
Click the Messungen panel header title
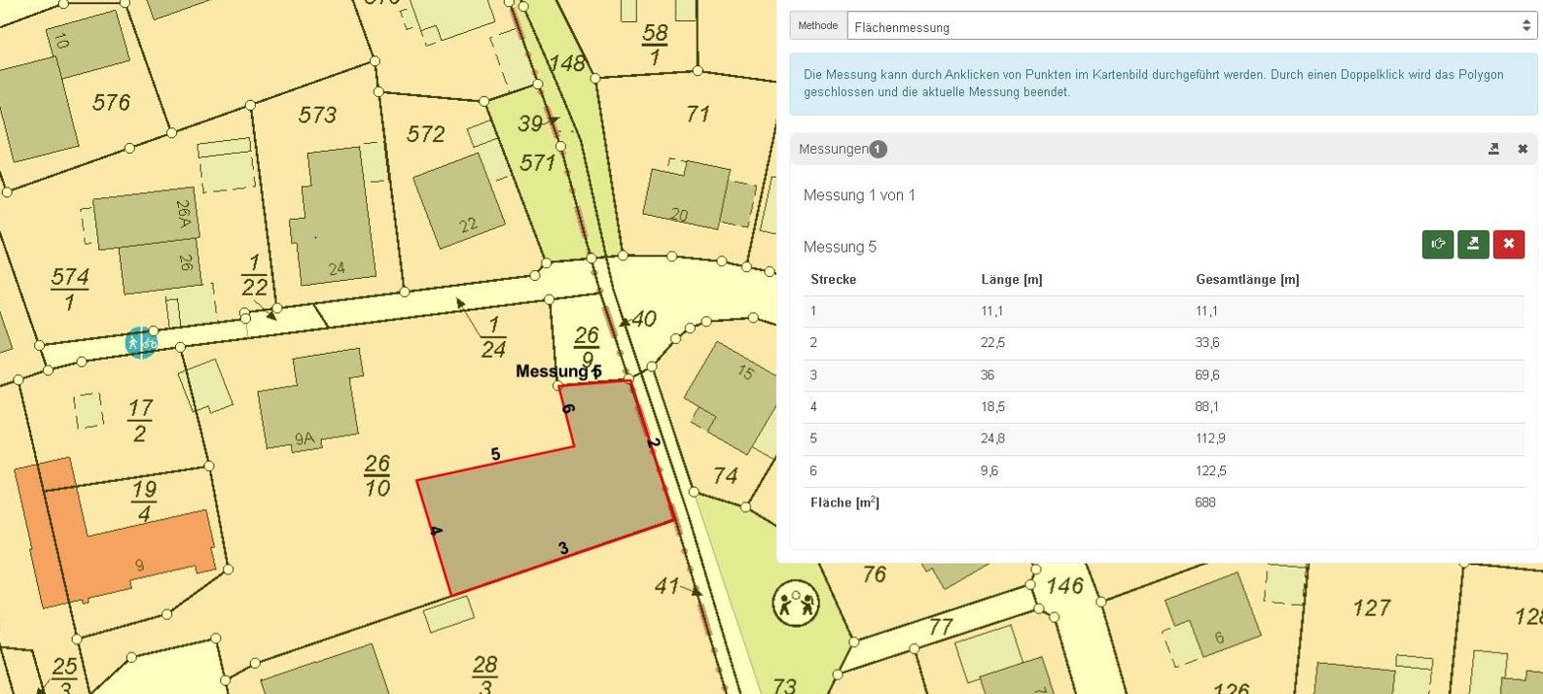click(833, 149)
